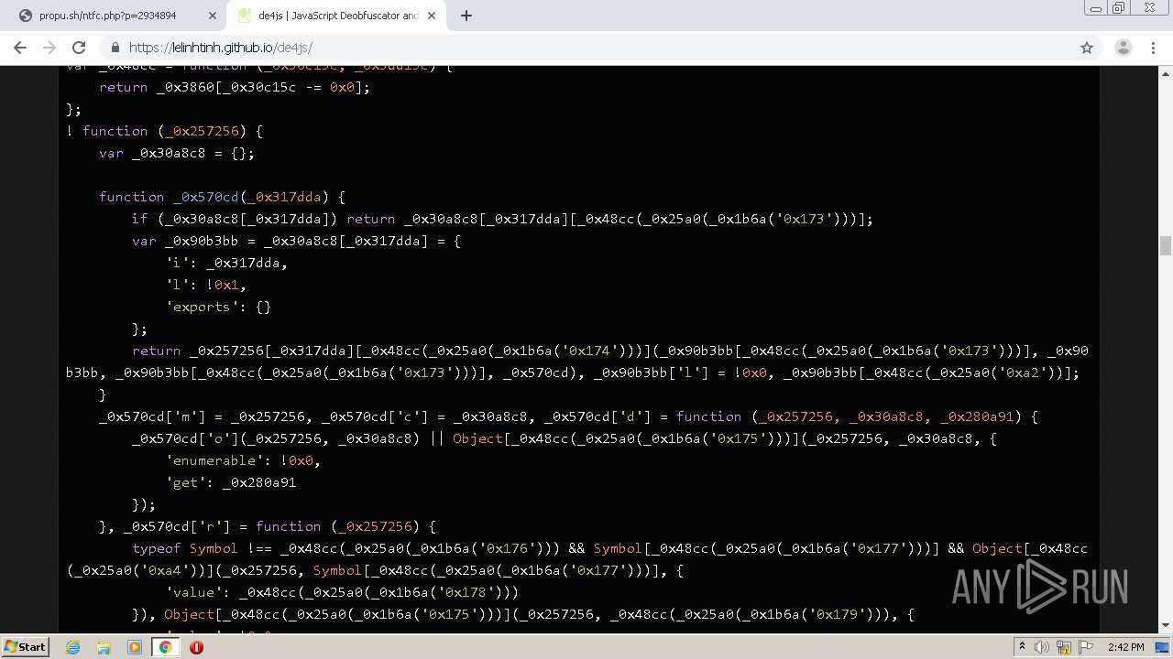Click the var _0x30a8c8 = {} line
This screenshot has height=659, width=1173.
click(x=177, y=153)
